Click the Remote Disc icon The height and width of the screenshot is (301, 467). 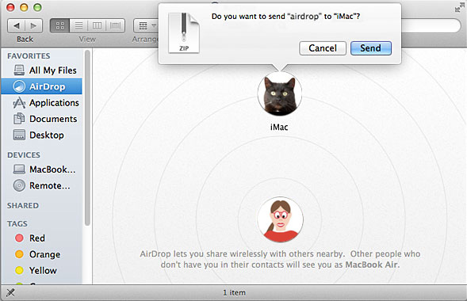(x=19, y=185)
